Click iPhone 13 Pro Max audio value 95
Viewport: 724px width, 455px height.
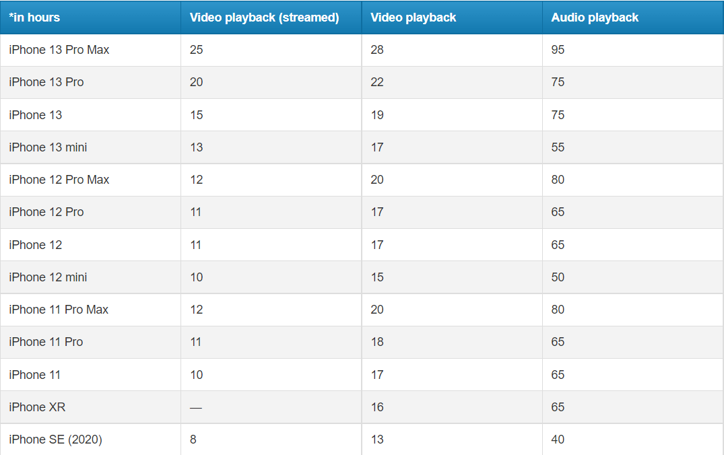click(558, 50)
